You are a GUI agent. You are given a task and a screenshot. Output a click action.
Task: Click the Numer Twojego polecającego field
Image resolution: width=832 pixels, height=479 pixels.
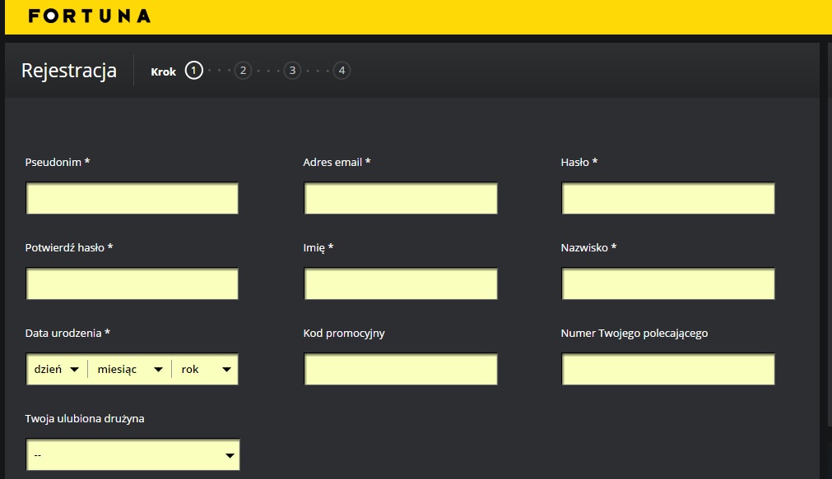668,370
